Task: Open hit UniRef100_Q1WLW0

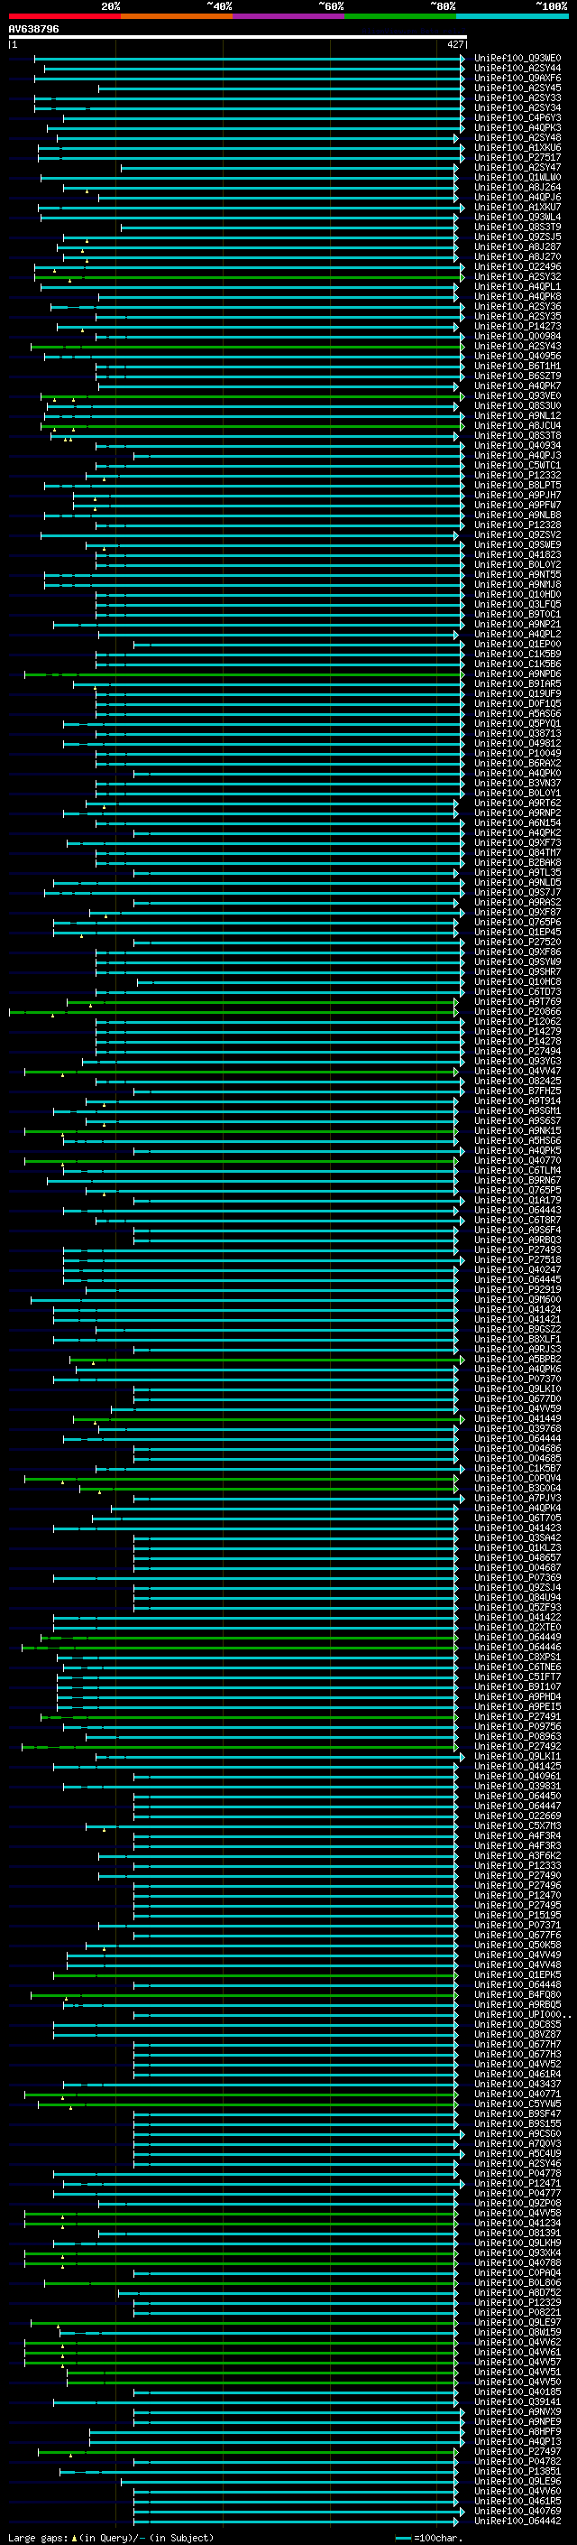Action: pos(517,178)
